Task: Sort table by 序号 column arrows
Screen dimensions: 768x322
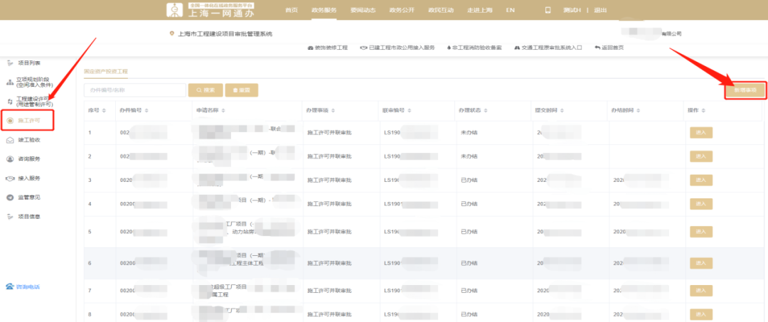Action: click(104, 111)
